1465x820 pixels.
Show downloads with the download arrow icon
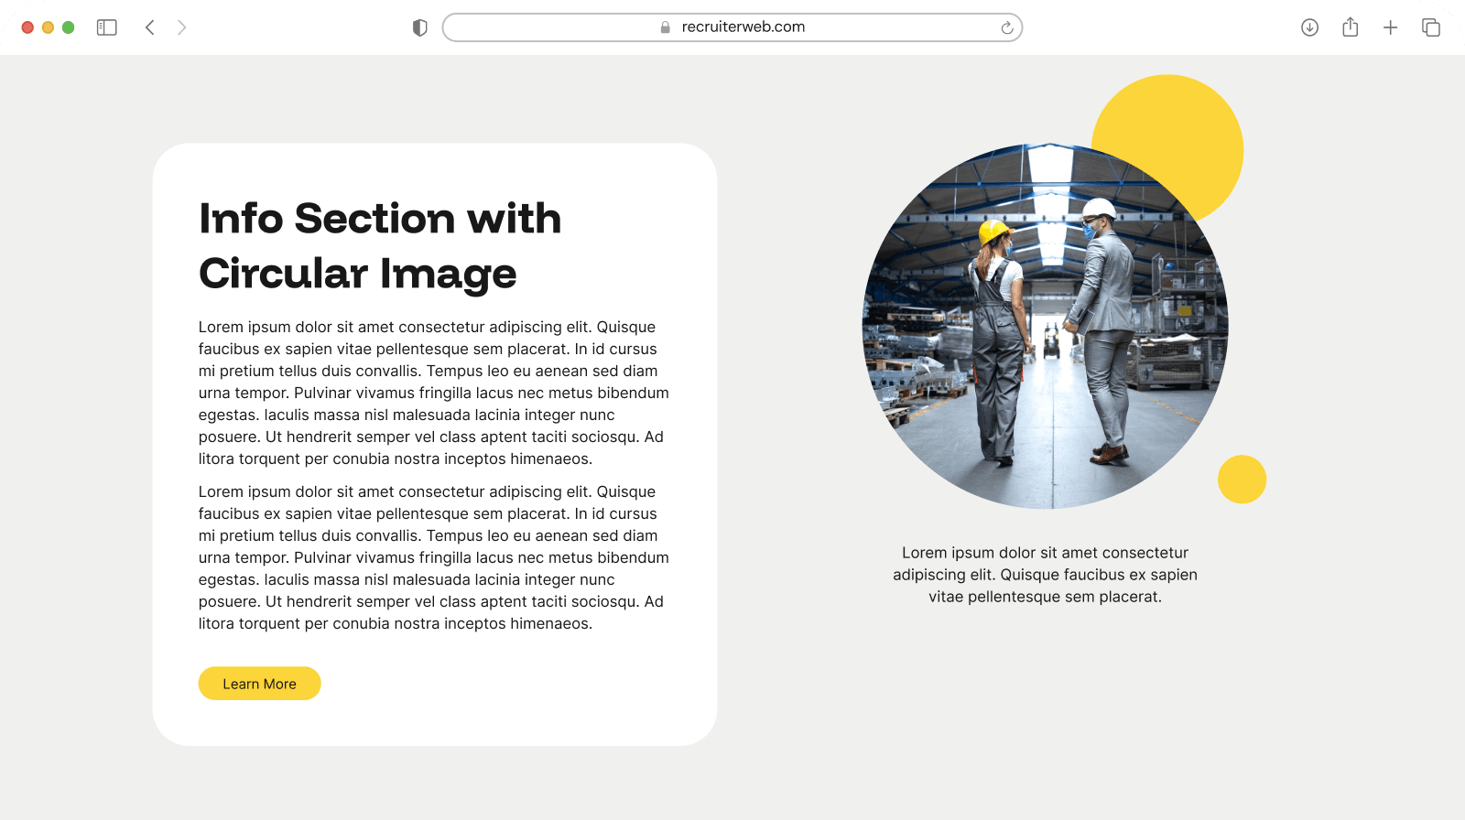tap(1309, 27)
